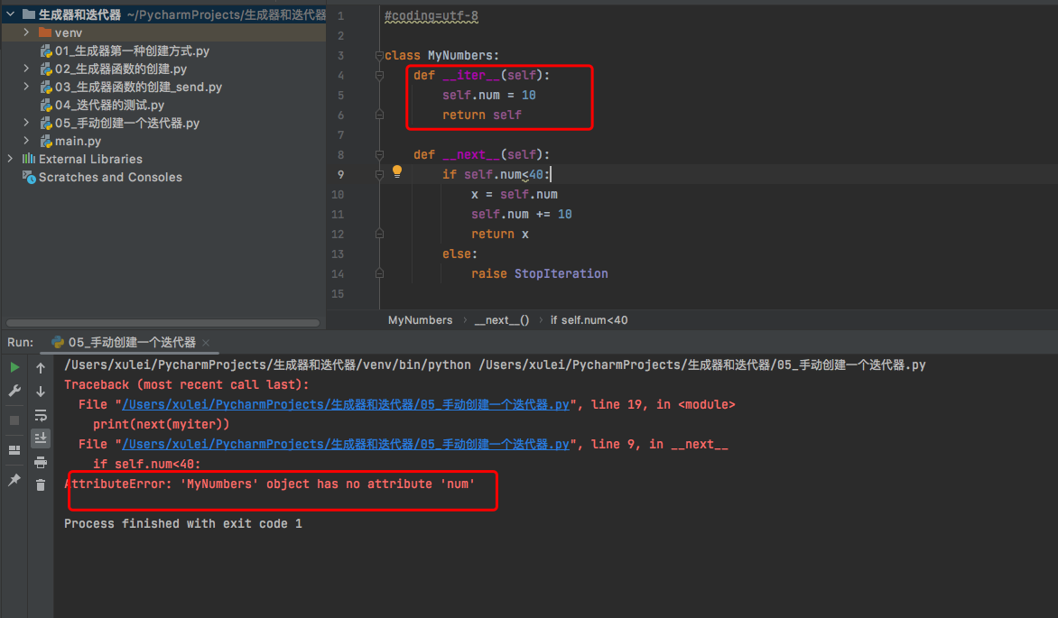The height and width of the screenshot is (618, 1058).
Task: Click Python file icon of main.py
Action: (x=46, y=141)
